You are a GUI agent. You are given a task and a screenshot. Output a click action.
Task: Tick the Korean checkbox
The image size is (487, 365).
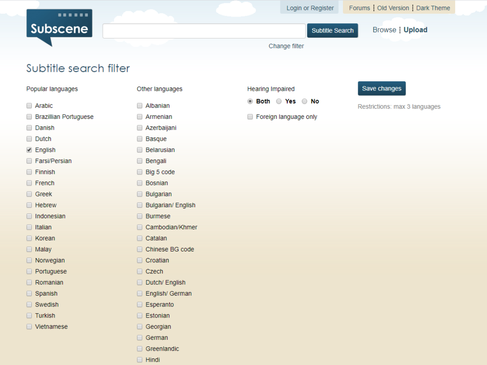[29, 239]
